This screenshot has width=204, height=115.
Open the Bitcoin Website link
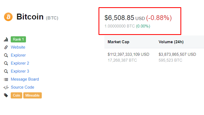click(x=18, y=47)
